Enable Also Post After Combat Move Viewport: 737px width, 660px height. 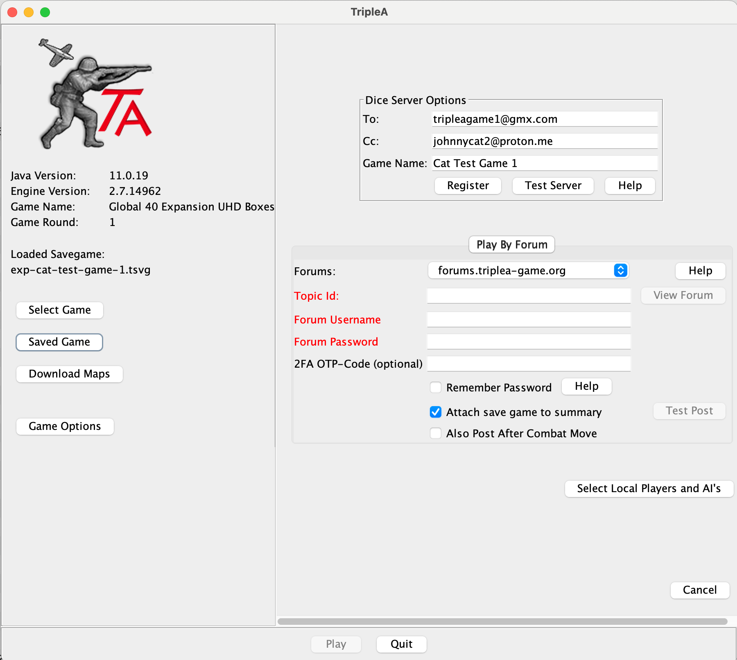[436, 433]
